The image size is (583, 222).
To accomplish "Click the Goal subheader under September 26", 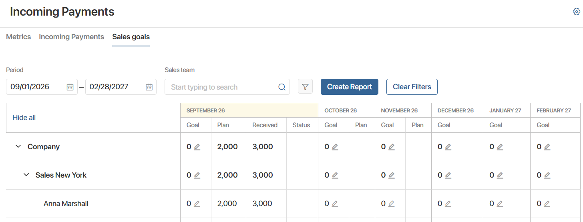I will pos(193,125).
